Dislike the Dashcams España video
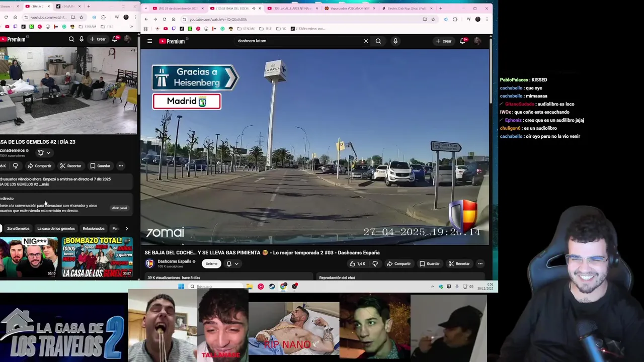The height and width of the screenshot is (362, 644). point(375,263)
